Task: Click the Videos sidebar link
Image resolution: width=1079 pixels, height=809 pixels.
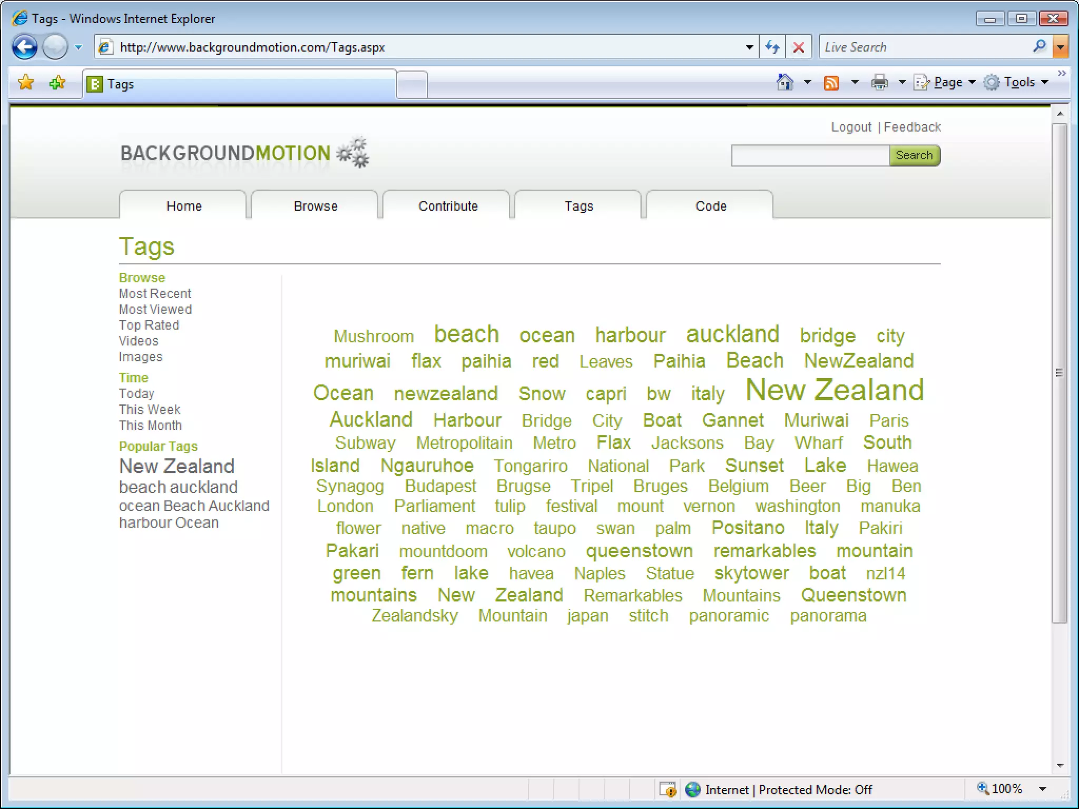Action: click(x=139, y=341)
